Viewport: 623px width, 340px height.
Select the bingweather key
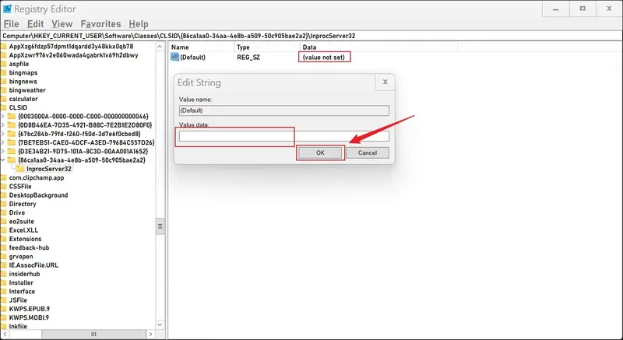coord(27,90)
